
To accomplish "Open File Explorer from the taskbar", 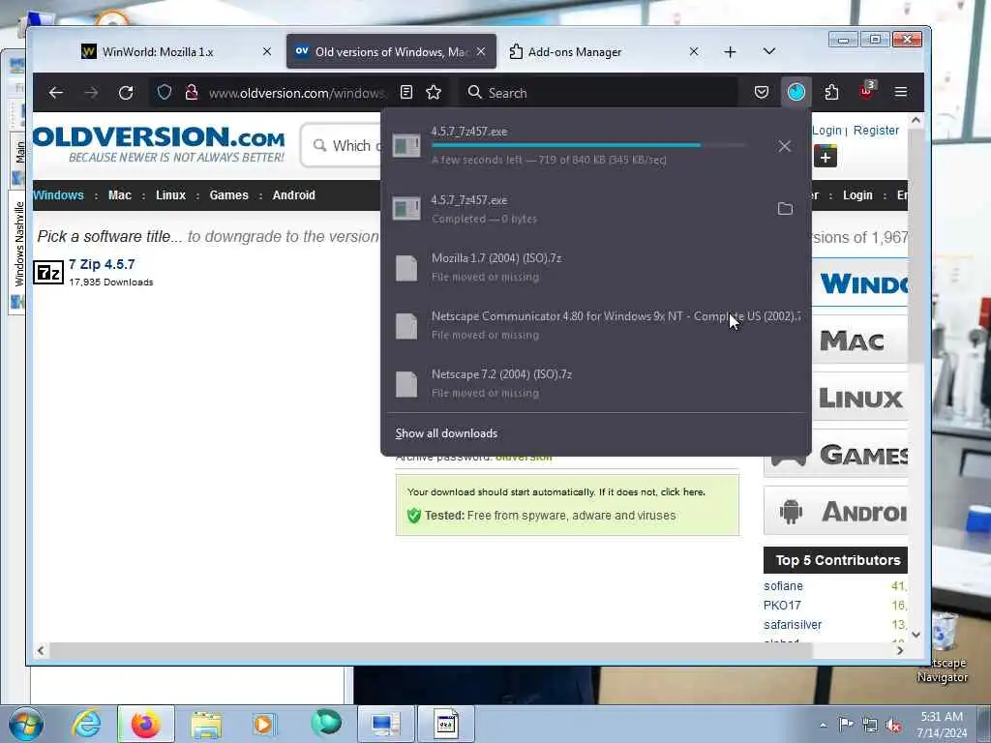I will tap(206, 725).
